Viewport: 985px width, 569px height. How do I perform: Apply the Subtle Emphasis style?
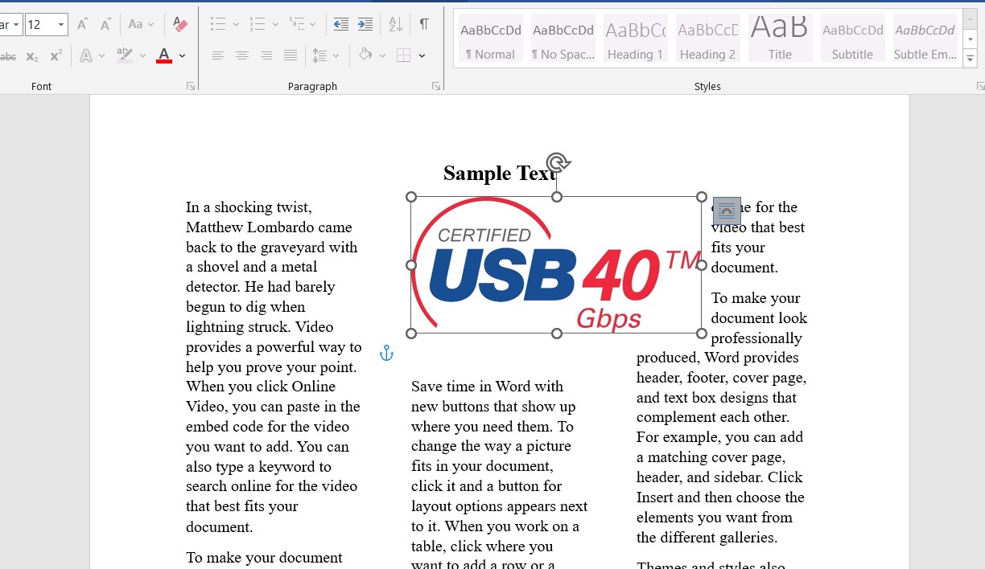click(925, 39)
